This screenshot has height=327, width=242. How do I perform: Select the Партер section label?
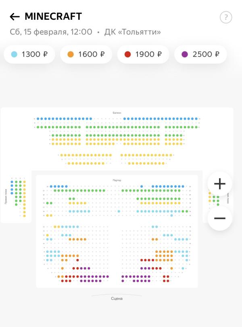coord(117,180)
